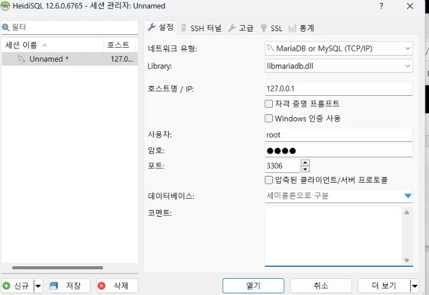Click the wrench icon of the 설정 tab
Image resolution: width=429 pixels, height=295 pixels.
[151, 27]
